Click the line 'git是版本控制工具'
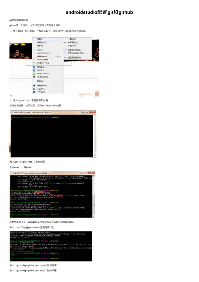Image resolution: width=199 pixels, height=282 pixels. pyautogui.click(x=19, y=20)
